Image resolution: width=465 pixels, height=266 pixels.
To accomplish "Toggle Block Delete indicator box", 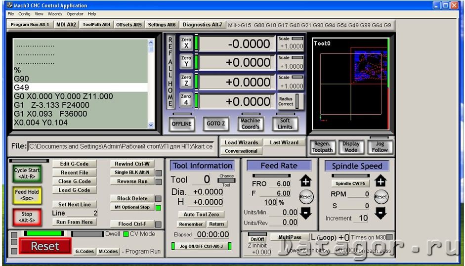I will (158, 199).
